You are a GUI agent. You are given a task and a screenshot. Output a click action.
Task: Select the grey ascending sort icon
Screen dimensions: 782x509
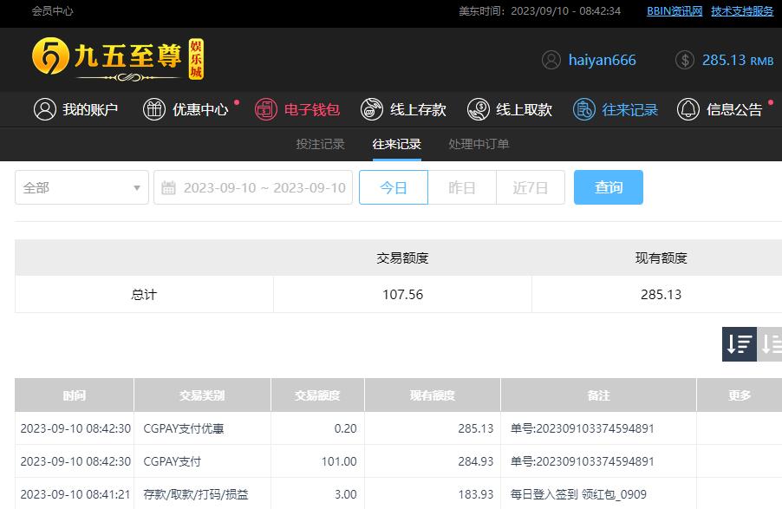click(x=770, y=344)
